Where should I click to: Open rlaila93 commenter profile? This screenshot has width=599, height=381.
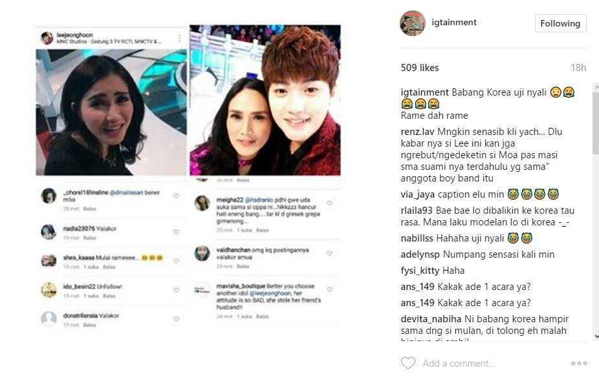point(417,211)
